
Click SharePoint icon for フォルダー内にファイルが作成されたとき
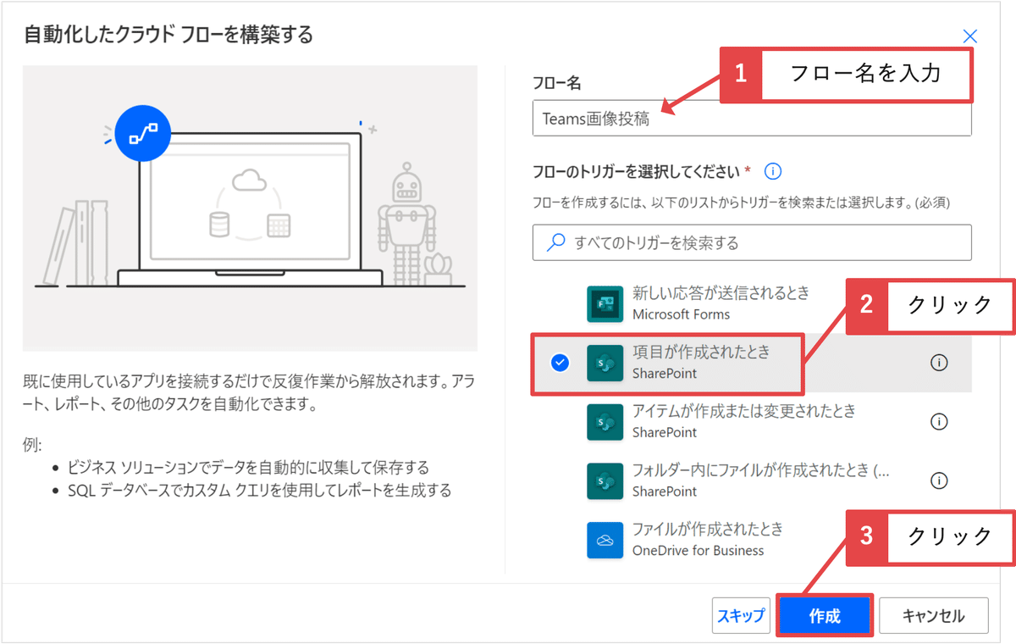[x=605, y=480]
